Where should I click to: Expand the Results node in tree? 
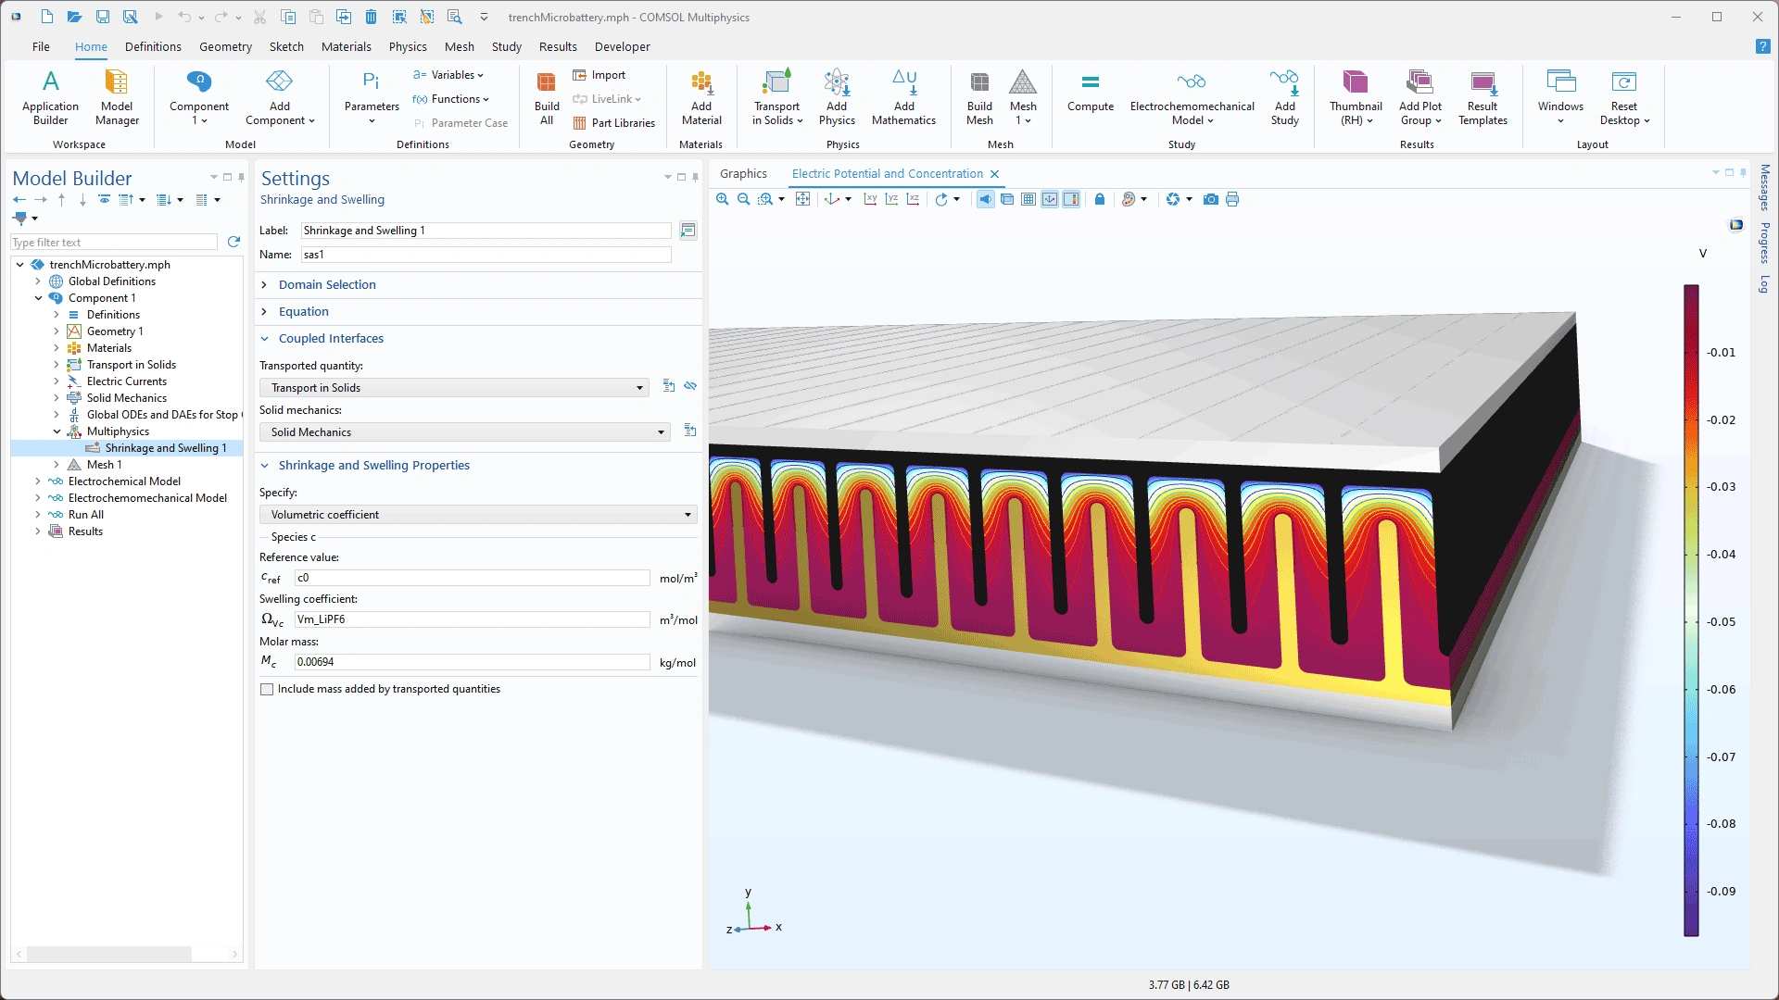38,531
